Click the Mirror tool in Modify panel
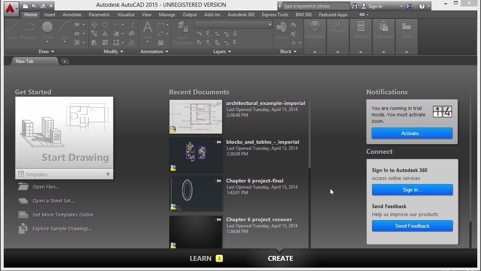Screen dimensions: 481x271 coord(105,33)
